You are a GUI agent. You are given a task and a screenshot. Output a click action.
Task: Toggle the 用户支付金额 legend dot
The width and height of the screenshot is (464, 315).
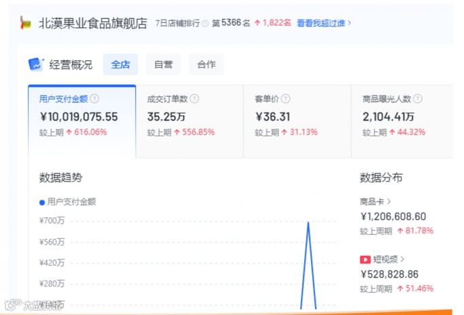[x=42, y=202]
